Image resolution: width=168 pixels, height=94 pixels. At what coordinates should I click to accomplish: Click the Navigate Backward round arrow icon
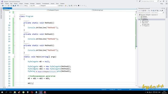point(3,6)
